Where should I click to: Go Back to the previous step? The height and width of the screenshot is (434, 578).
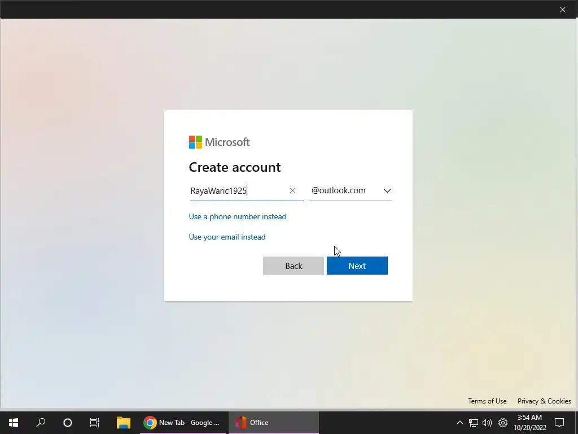(294, 266)
